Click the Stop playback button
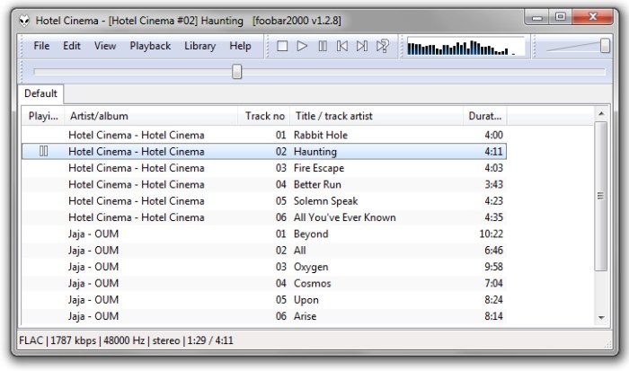 pos(282,46)
